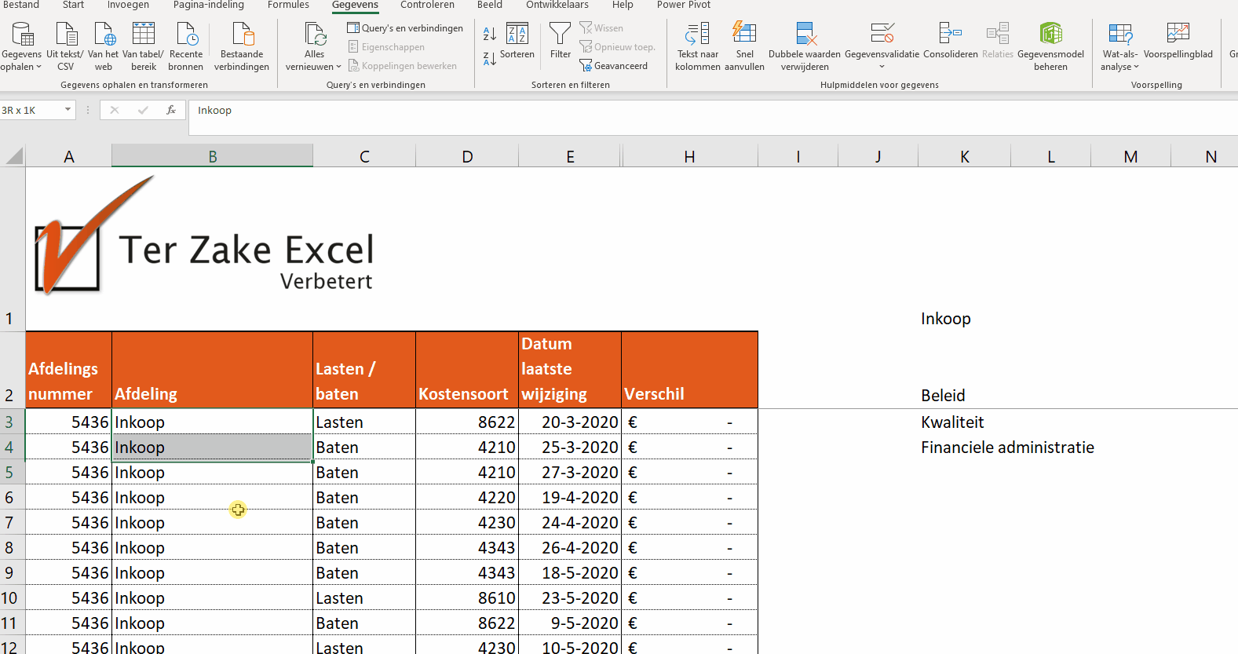Image resolution: width=1238 pixels, height=654 pixels.
Task: Click Alles vernieuwen refresh icon
Action: [314, 35]
